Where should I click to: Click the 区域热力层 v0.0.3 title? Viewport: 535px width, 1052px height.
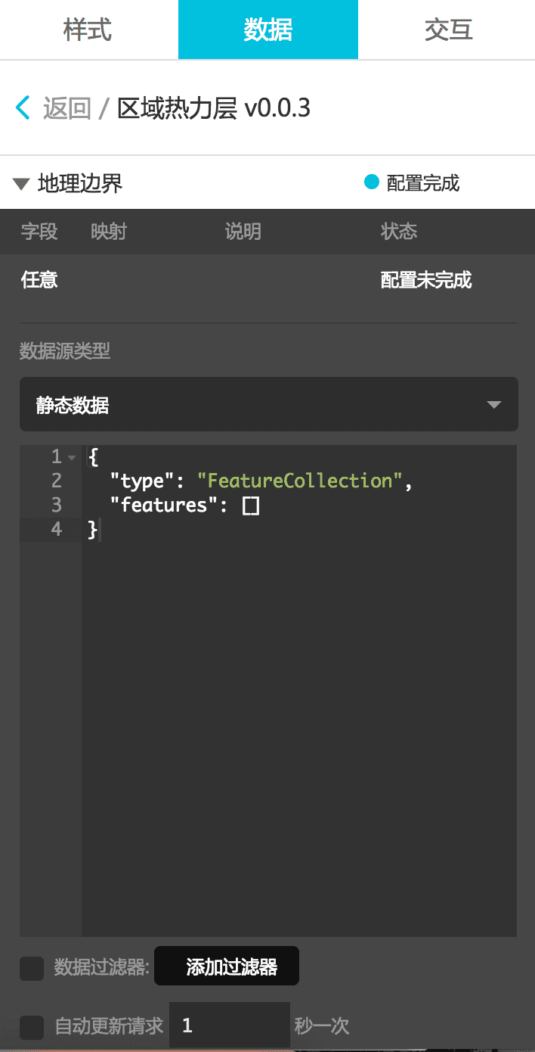[214, 108]
